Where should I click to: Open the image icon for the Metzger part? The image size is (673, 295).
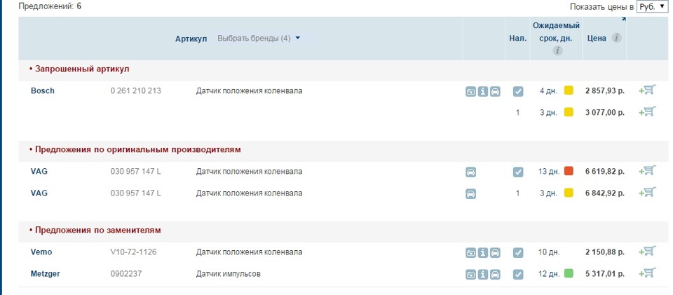coord(471,274)
